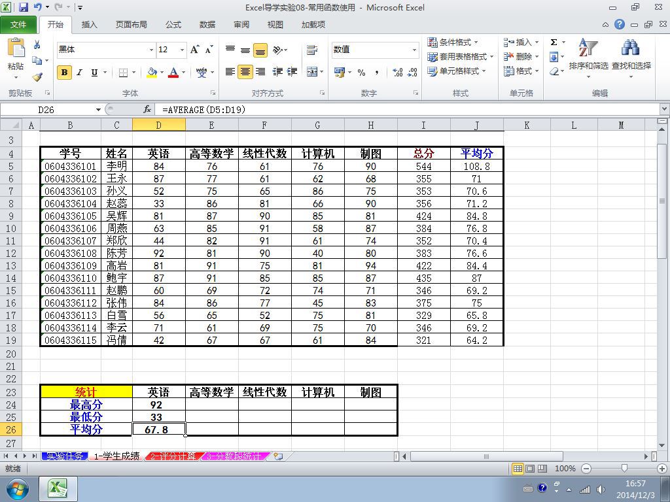Open 单元格样式 cell styles dropdown
The image size is (670, 502).
point(457,71)
